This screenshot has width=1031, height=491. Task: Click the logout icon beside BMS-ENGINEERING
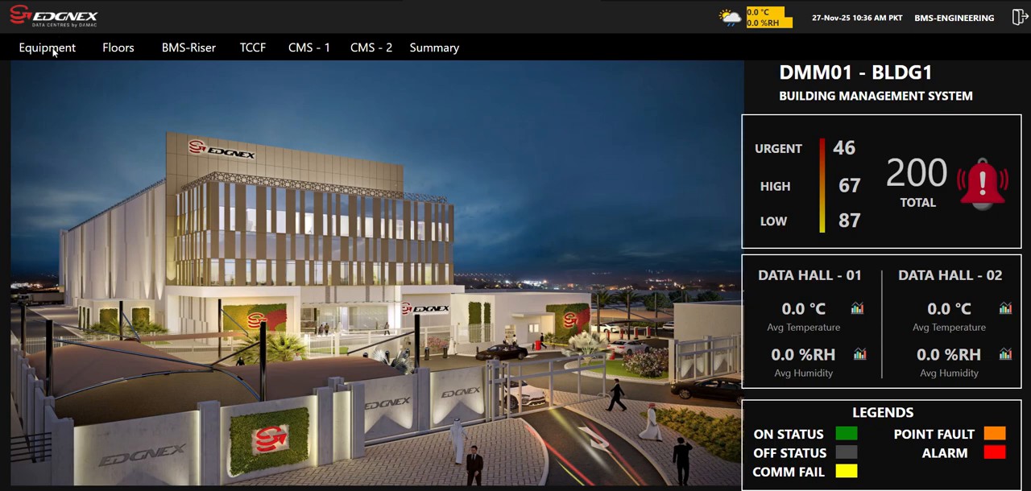pyautogui.click(x=1020, y=17)
